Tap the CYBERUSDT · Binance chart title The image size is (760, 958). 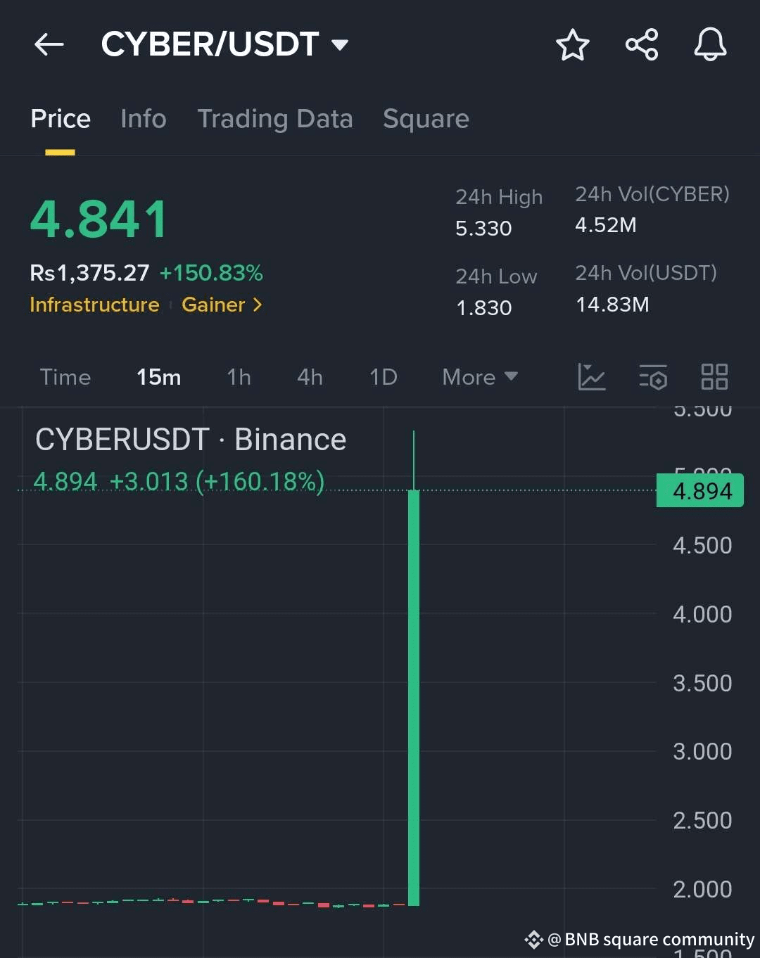(191, 440)
